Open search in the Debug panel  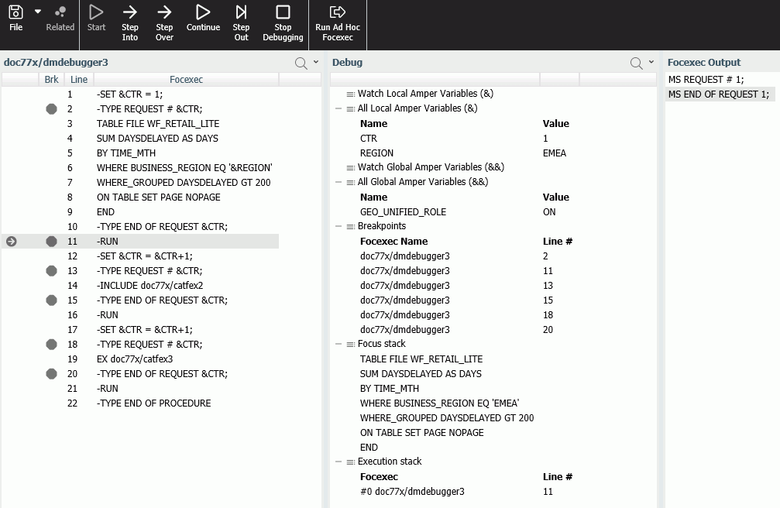pos(636,63)
